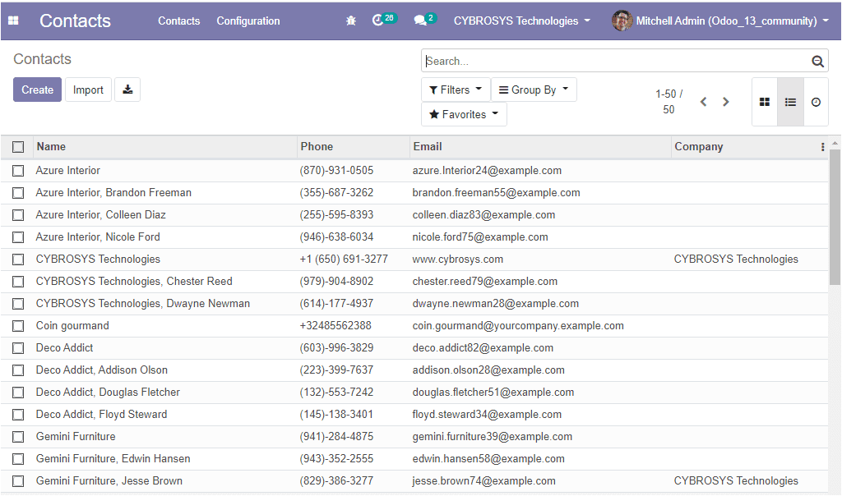Click the debug bug icon in navbar

[351, 21]
